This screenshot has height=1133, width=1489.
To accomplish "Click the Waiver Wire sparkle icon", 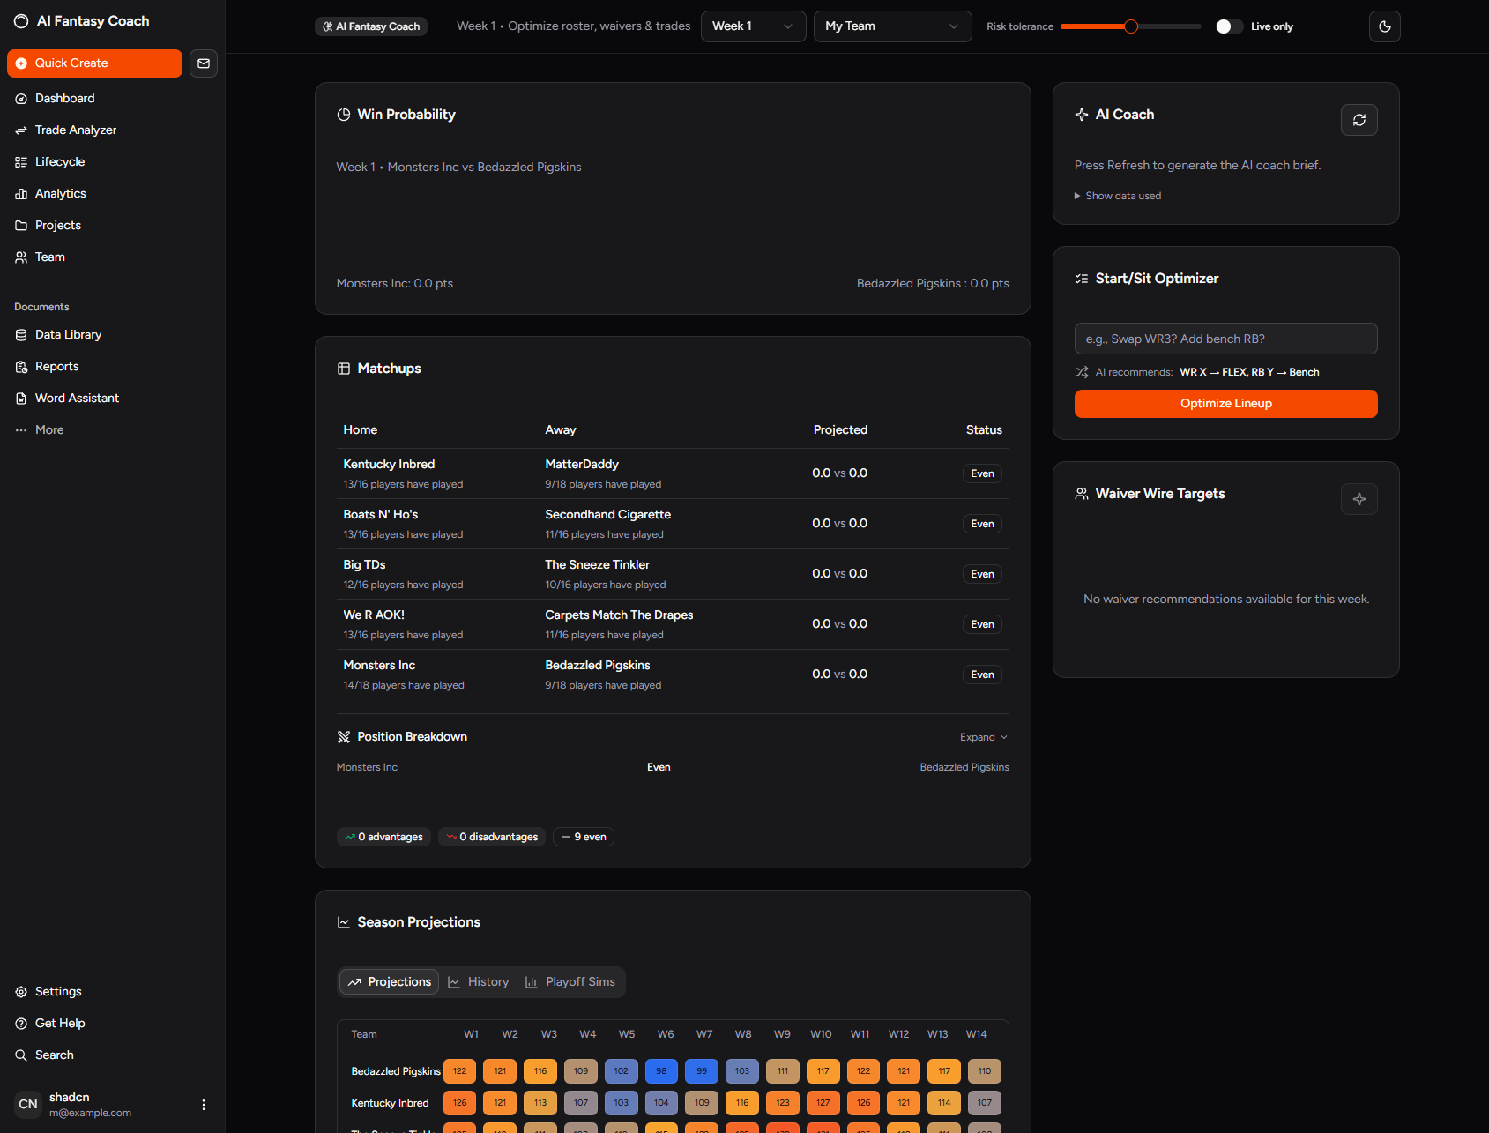I will 1359,499.
